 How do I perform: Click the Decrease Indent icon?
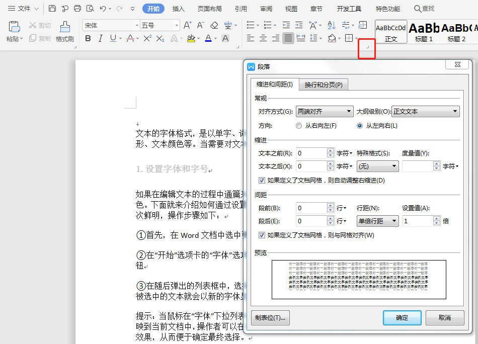pyautogui.click(x=286, y=25)
